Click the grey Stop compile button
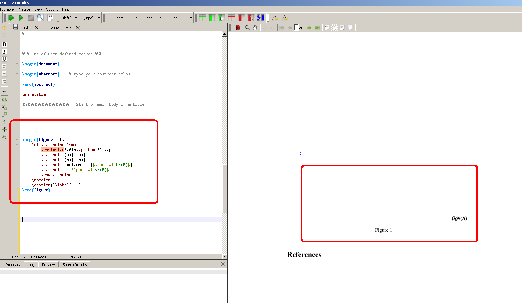Image resolution: width=522 pixels, height=303 pixels. tap(31, 18)
